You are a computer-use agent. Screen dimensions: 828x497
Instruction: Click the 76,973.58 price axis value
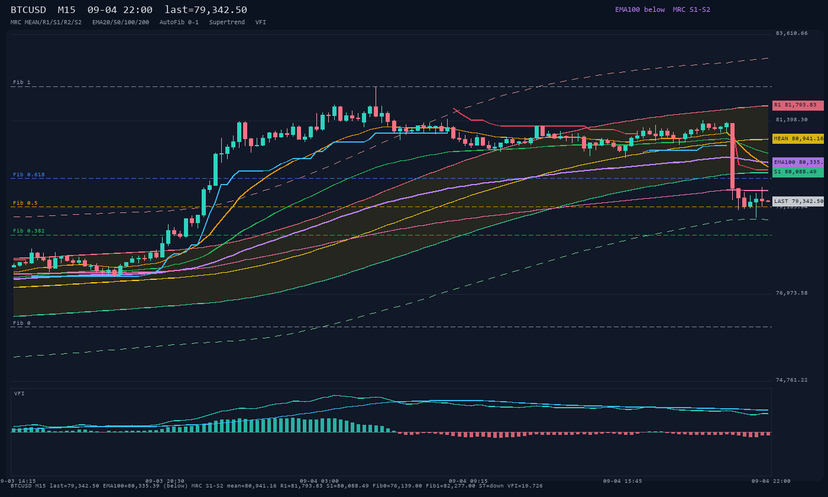click(x=791, y=293)
